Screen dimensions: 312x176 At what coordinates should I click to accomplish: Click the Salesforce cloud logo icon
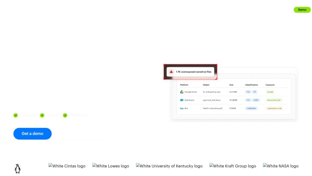click(182, 100)
